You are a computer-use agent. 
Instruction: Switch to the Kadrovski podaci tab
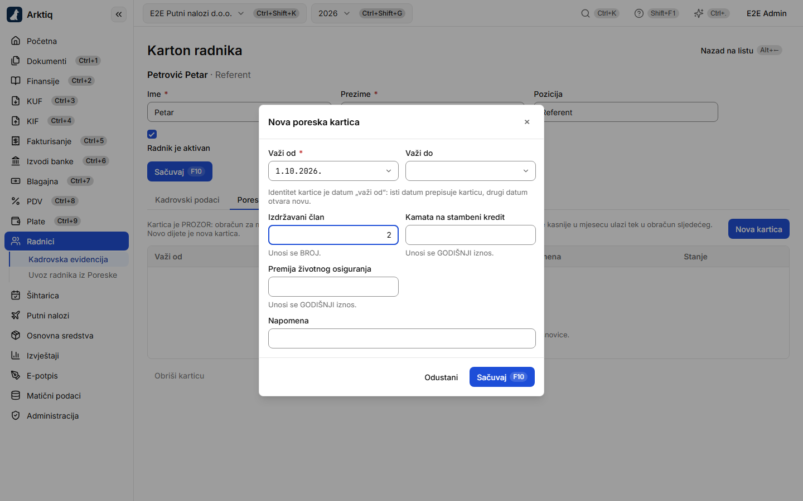(x=187, y=200)
